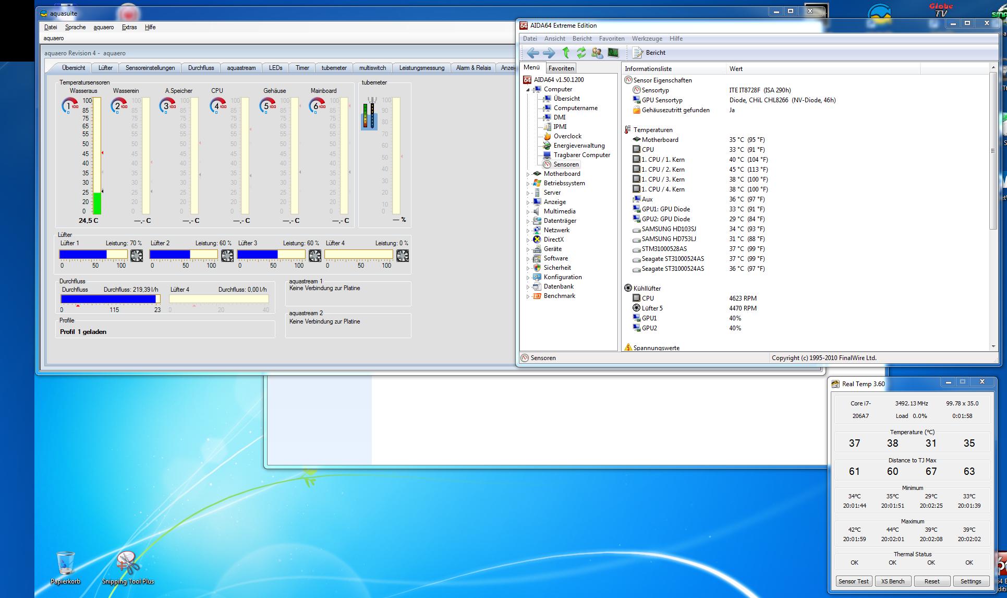Click the green monitor diagnostics toolbar icon
The height and width of the screenshot is (598, 1007).
coord(613,53)
